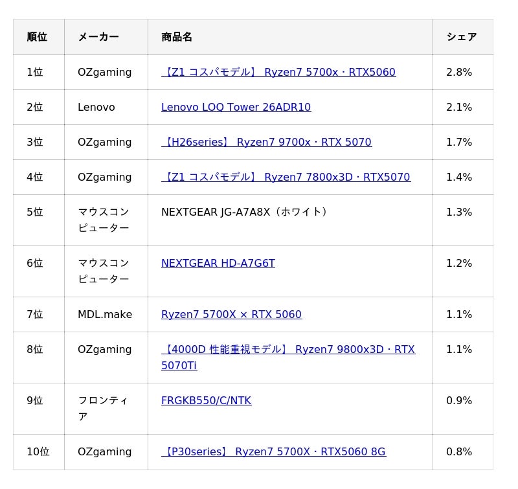
Task: Click the 2.8% share cell
Action: (459, 73)
